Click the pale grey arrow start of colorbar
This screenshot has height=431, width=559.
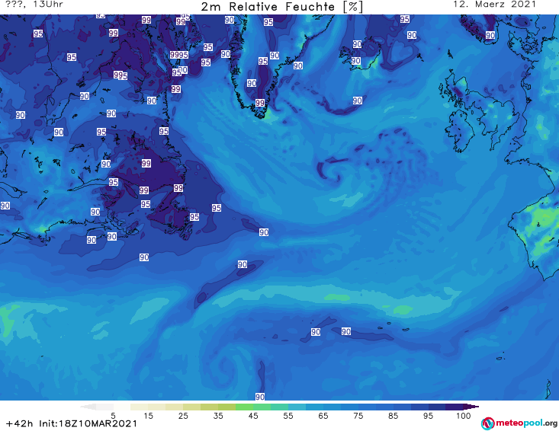pos(88,407)
